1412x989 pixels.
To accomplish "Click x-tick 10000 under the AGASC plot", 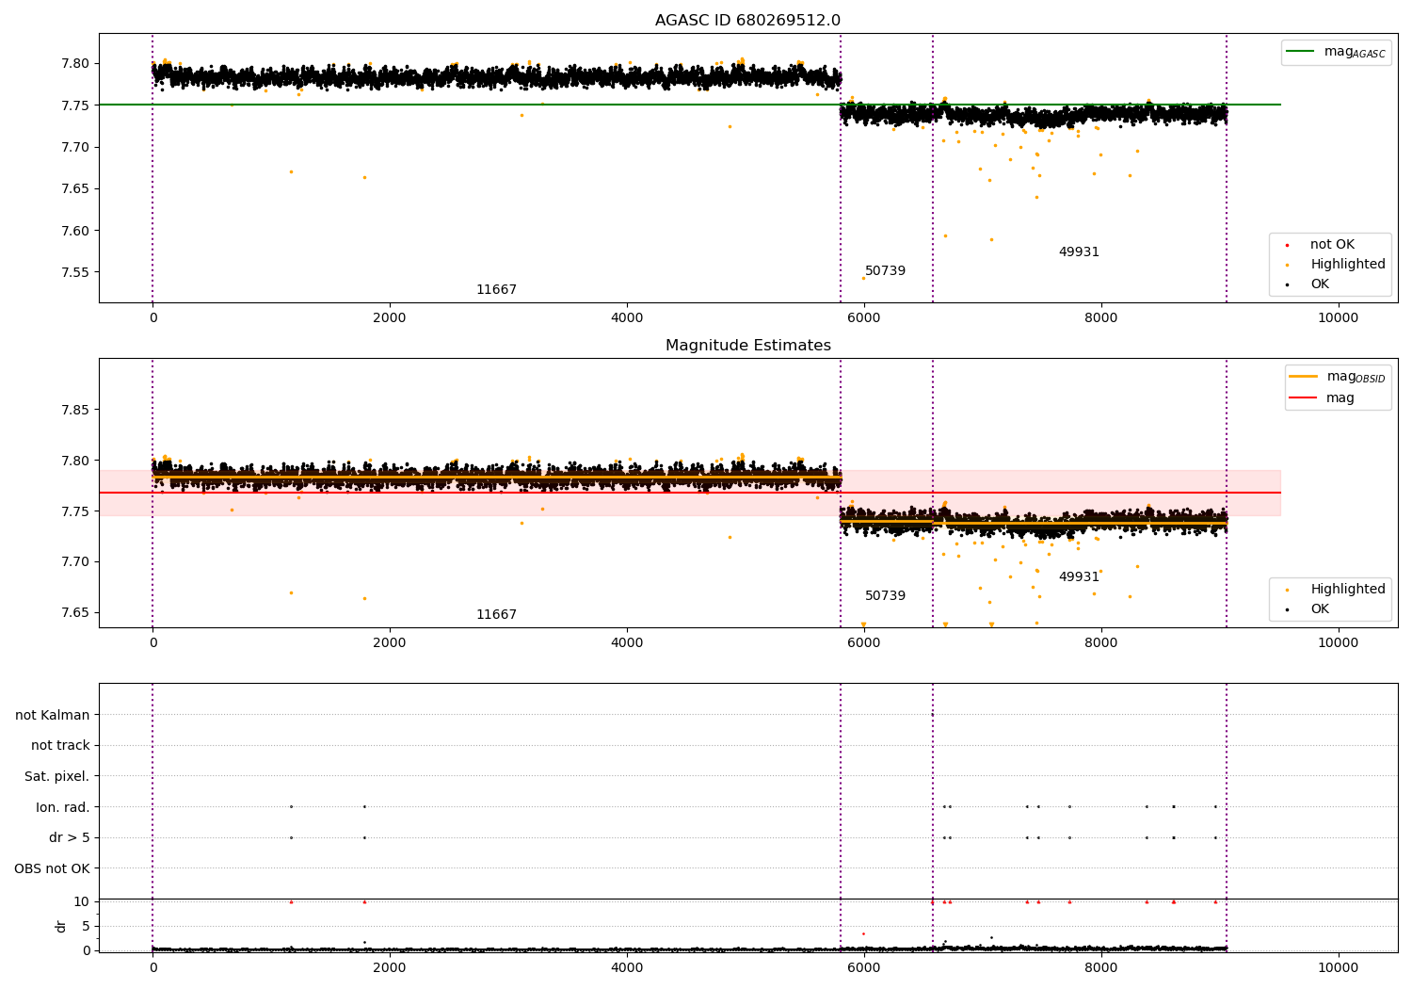I will tap(1339, 318).
